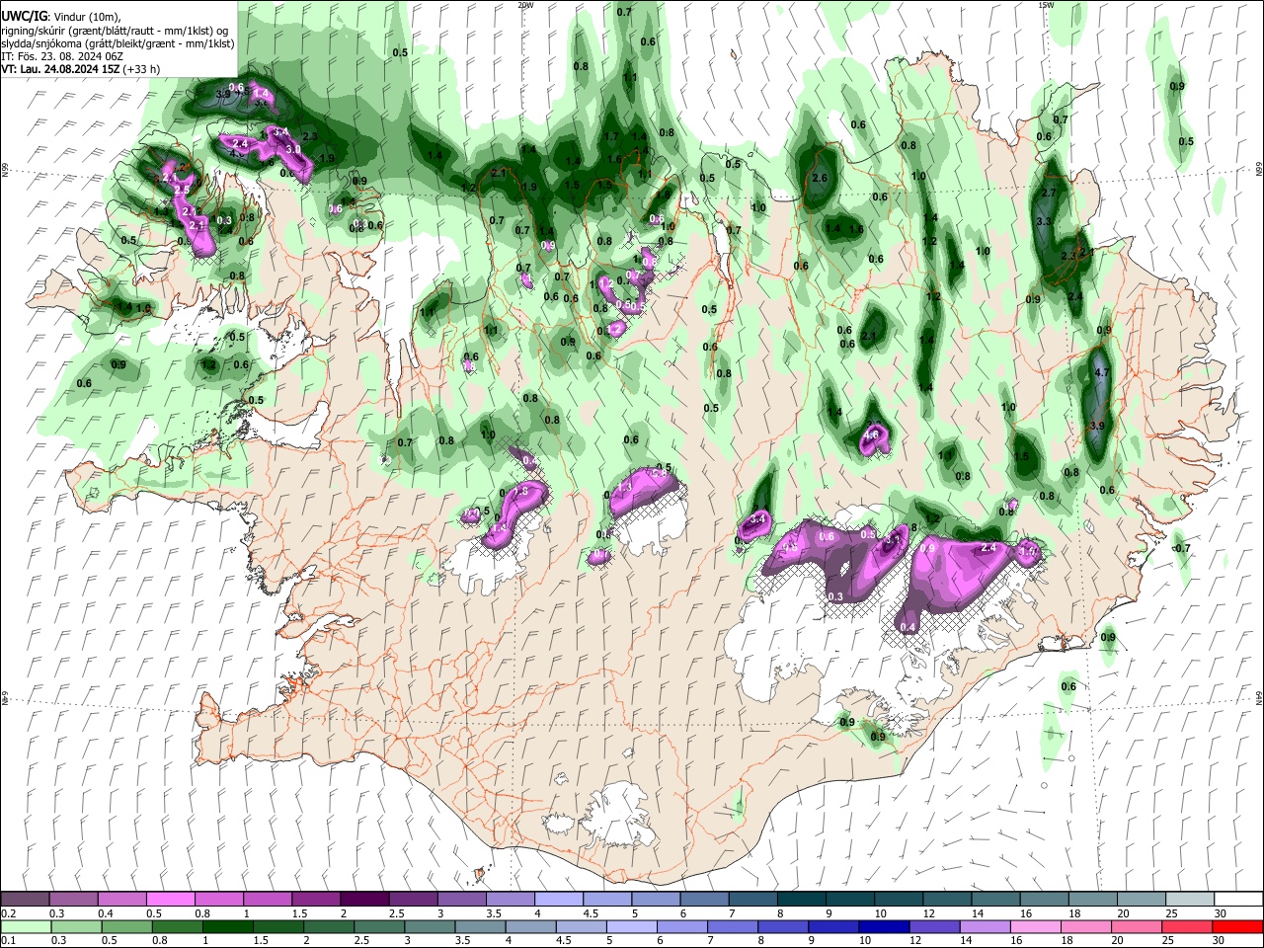Click the 0.1 label on the lower scale
The width and height of the screenshot is (1264, 948).
tap(8, 940)
